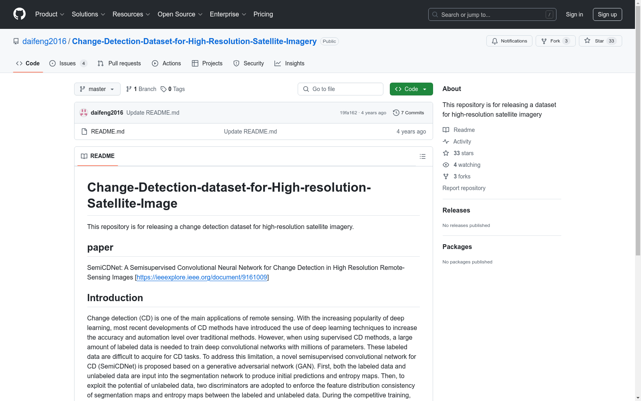Click the eye icon next to 4 watching
Viewport: 641px width, 401px height.
click(445, 165)
